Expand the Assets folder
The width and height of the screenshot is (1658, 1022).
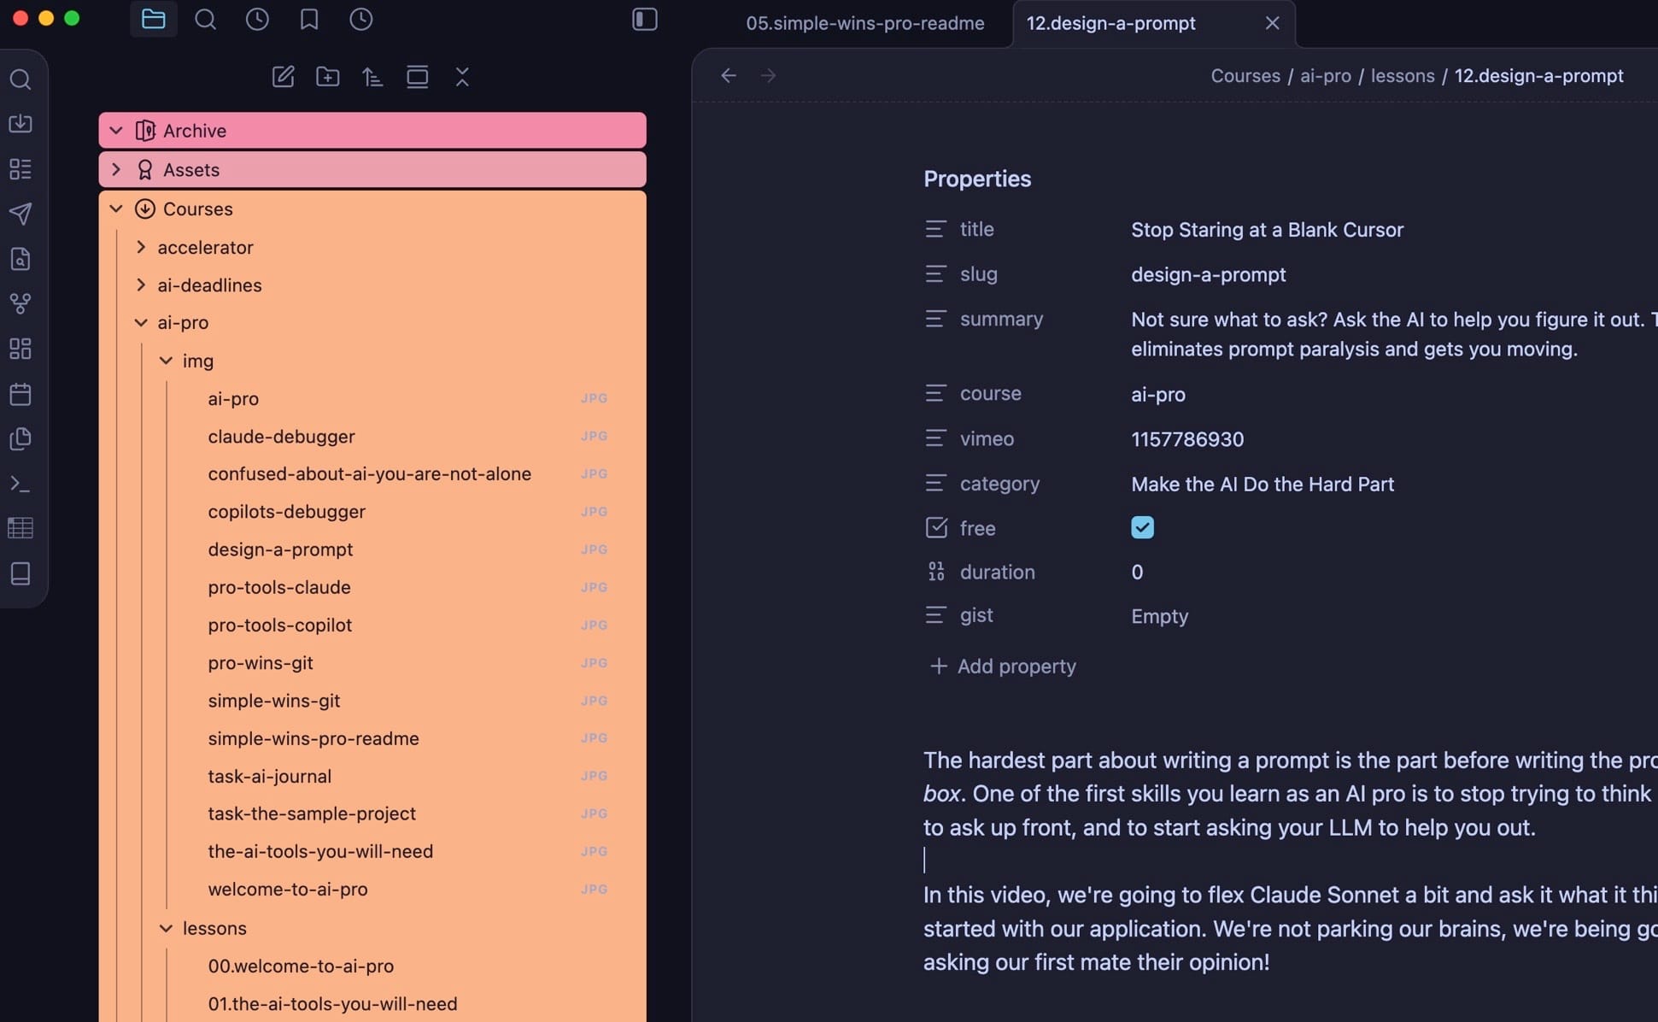117,169
